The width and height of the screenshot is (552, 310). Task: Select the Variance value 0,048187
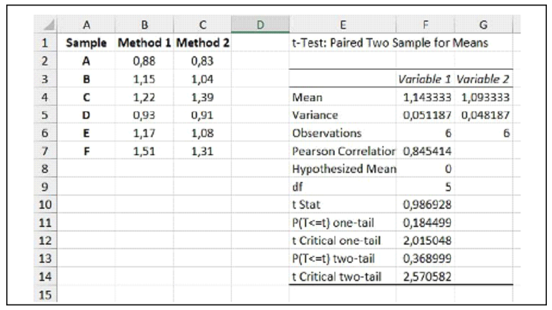tap(483, 115)
